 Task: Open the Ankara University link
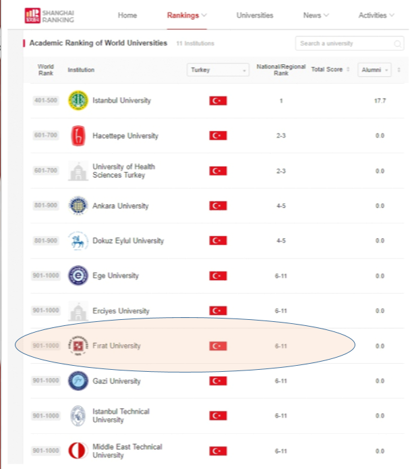(x=121, y=206)
